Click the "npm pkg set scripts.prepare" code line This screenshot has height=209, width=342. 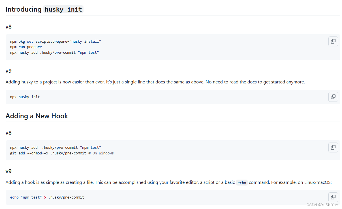point(55,42)
